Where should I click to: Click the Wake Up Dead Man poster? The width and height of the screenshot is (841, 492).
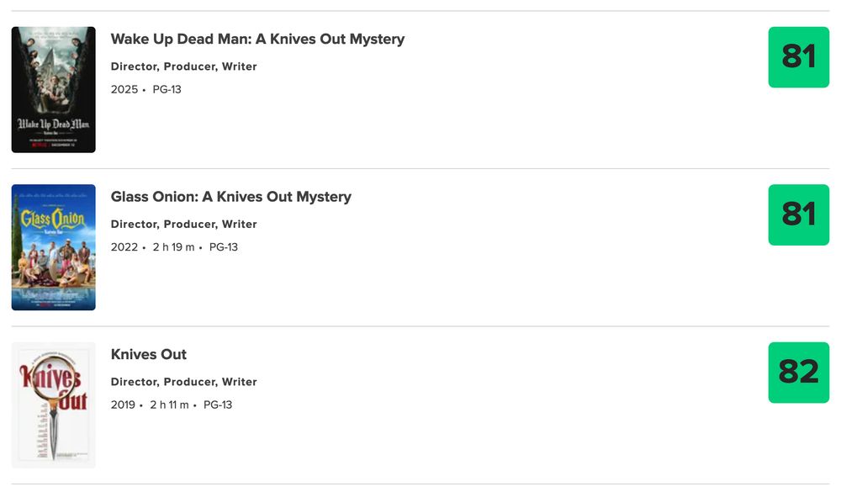coord(52,88)
